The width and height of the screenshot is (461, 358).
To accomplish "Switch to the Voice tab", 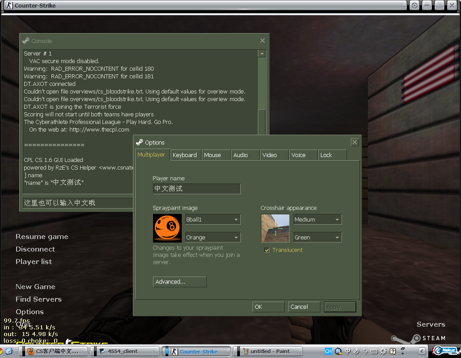I will pyautogui.click(x=303, y=155).
